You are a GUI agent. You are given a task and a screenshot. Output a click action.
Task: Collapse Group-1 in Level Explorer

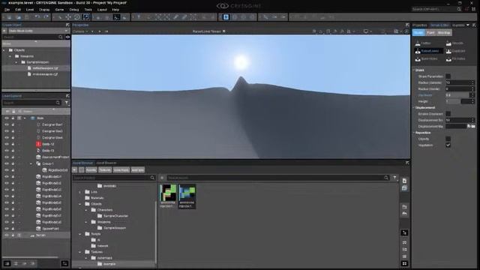coord(31,163)
